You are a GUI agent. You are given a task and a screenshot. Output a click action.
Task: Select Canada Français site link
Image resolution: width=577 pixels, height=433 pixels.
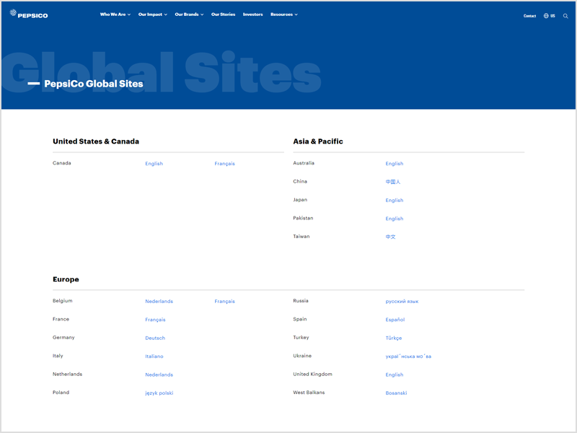224,164
